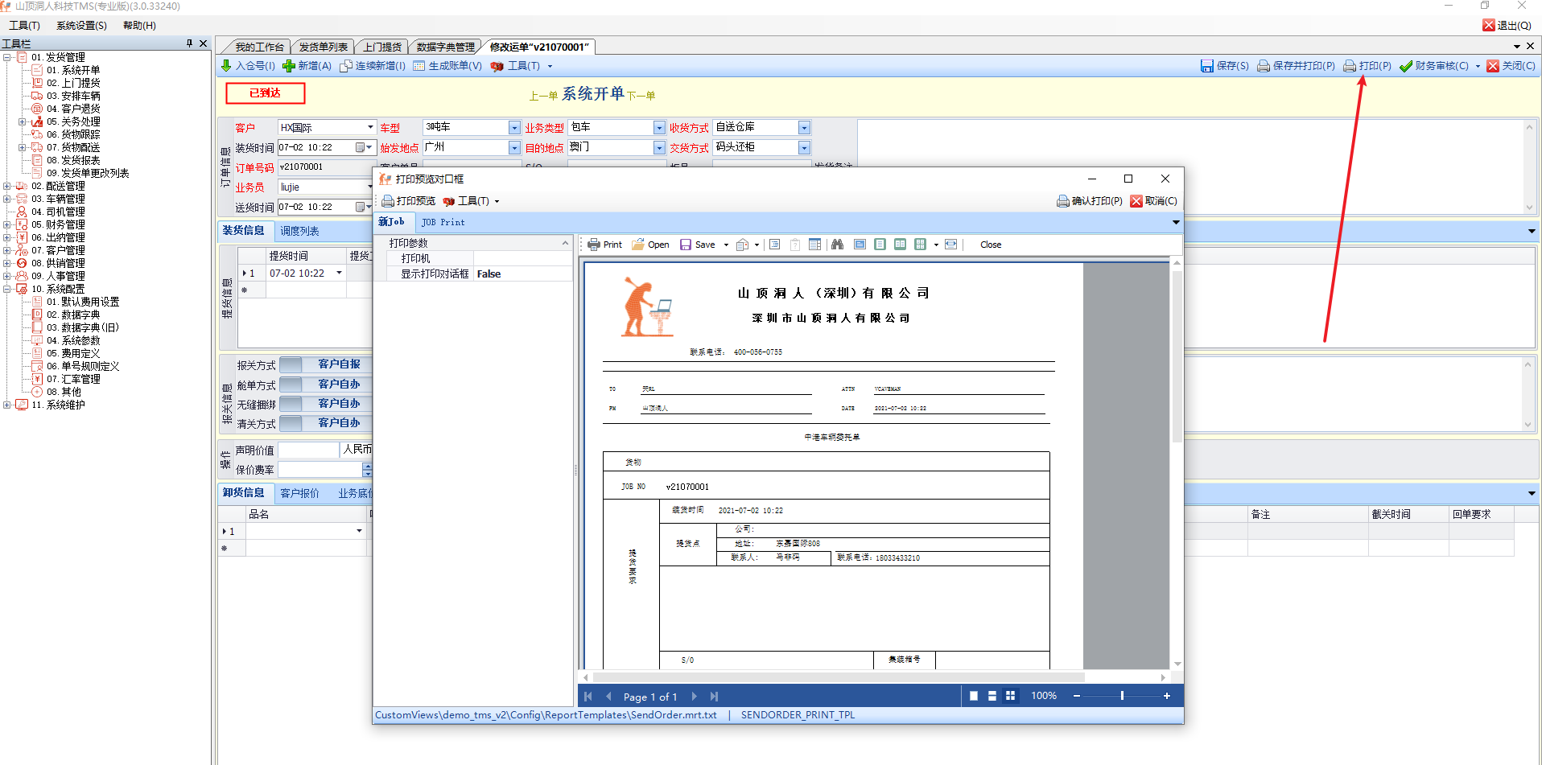The height and width of the screenshot is (765, 1542).
Task: Click the Print icon in preview toolbar
Action: coord(604,245)
